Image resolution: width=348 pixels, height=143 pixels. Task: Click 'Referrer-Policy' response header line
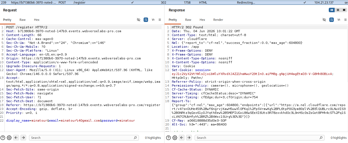click(219, 82)
